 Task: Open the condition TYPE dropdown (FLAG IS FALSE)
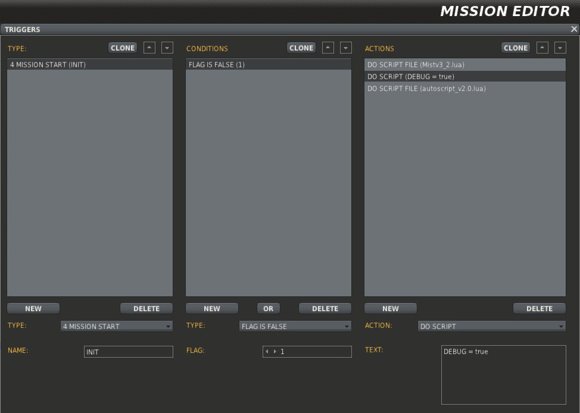pos(295,326)
